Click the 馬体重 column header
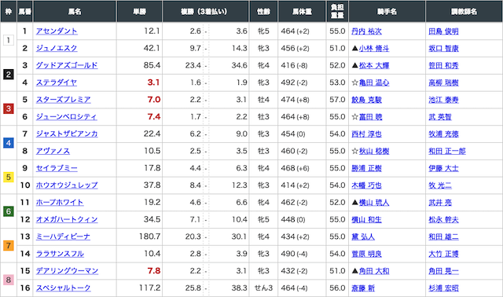Viewport: 503px width, 297px height. point(302,12)
